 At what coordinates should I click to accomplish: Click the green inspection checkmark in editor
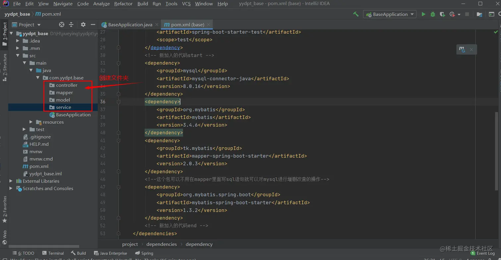496,32
